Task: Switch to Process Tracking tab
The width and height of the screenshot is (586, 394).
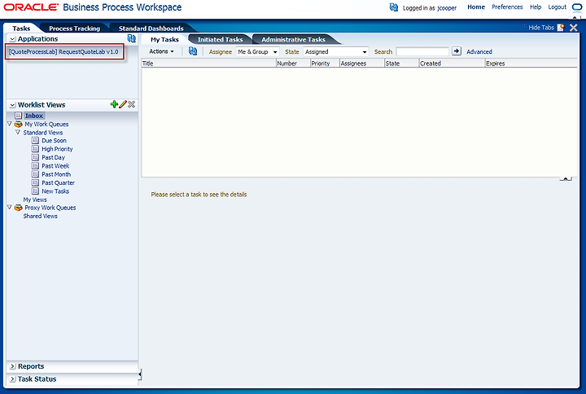Action: pyautogui.click(x=74, y=28)
